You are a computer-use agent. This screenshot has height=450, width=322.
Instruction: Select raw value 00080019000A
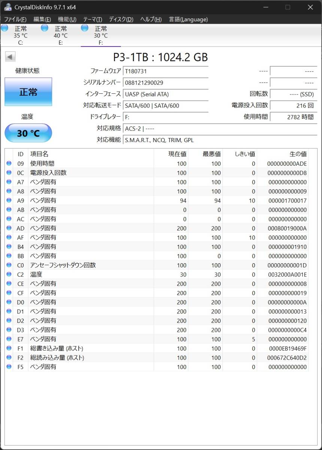[287, 228]
